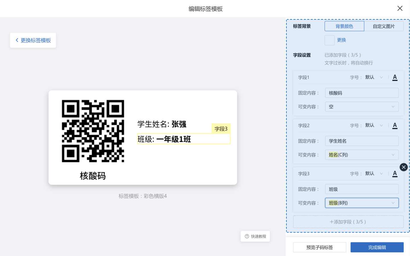Click the QR code in the label preview
The height and width of the screenshot is (256, 410).
pyautogui.click(x=93, y=131)
